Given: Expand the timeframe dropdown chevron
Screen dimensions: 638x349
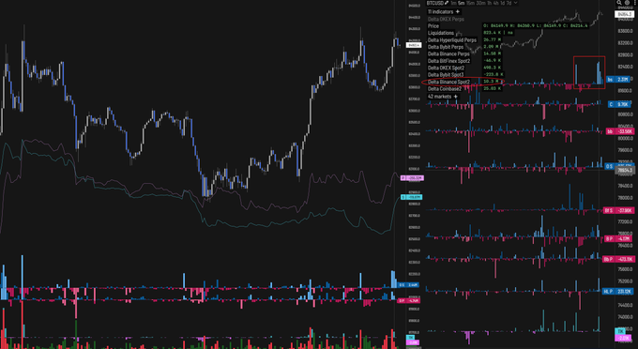Looking at the screenshot, I should (x=515, y=3).
